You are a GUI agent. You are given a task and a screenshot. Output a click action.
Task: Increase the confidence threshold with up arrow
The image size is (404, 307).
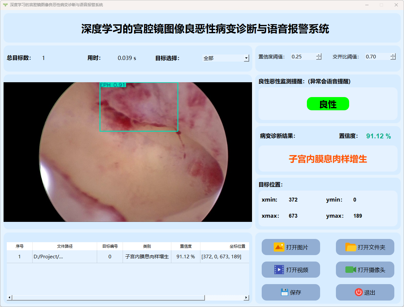point(319,55)
